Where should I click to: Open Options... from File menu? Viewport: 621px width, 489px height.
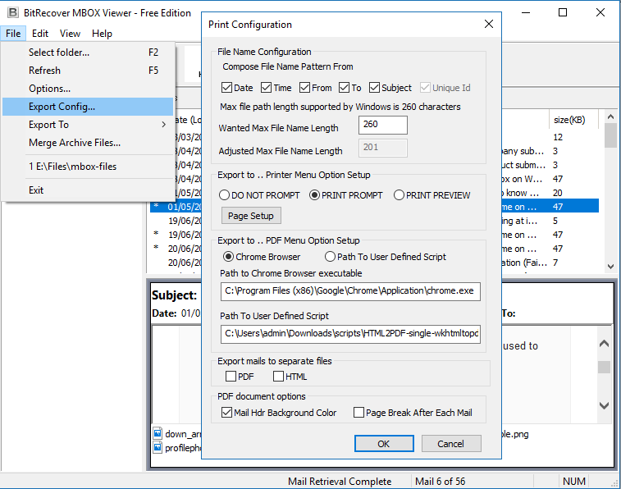pyautogui.click(x=88, y=89)
